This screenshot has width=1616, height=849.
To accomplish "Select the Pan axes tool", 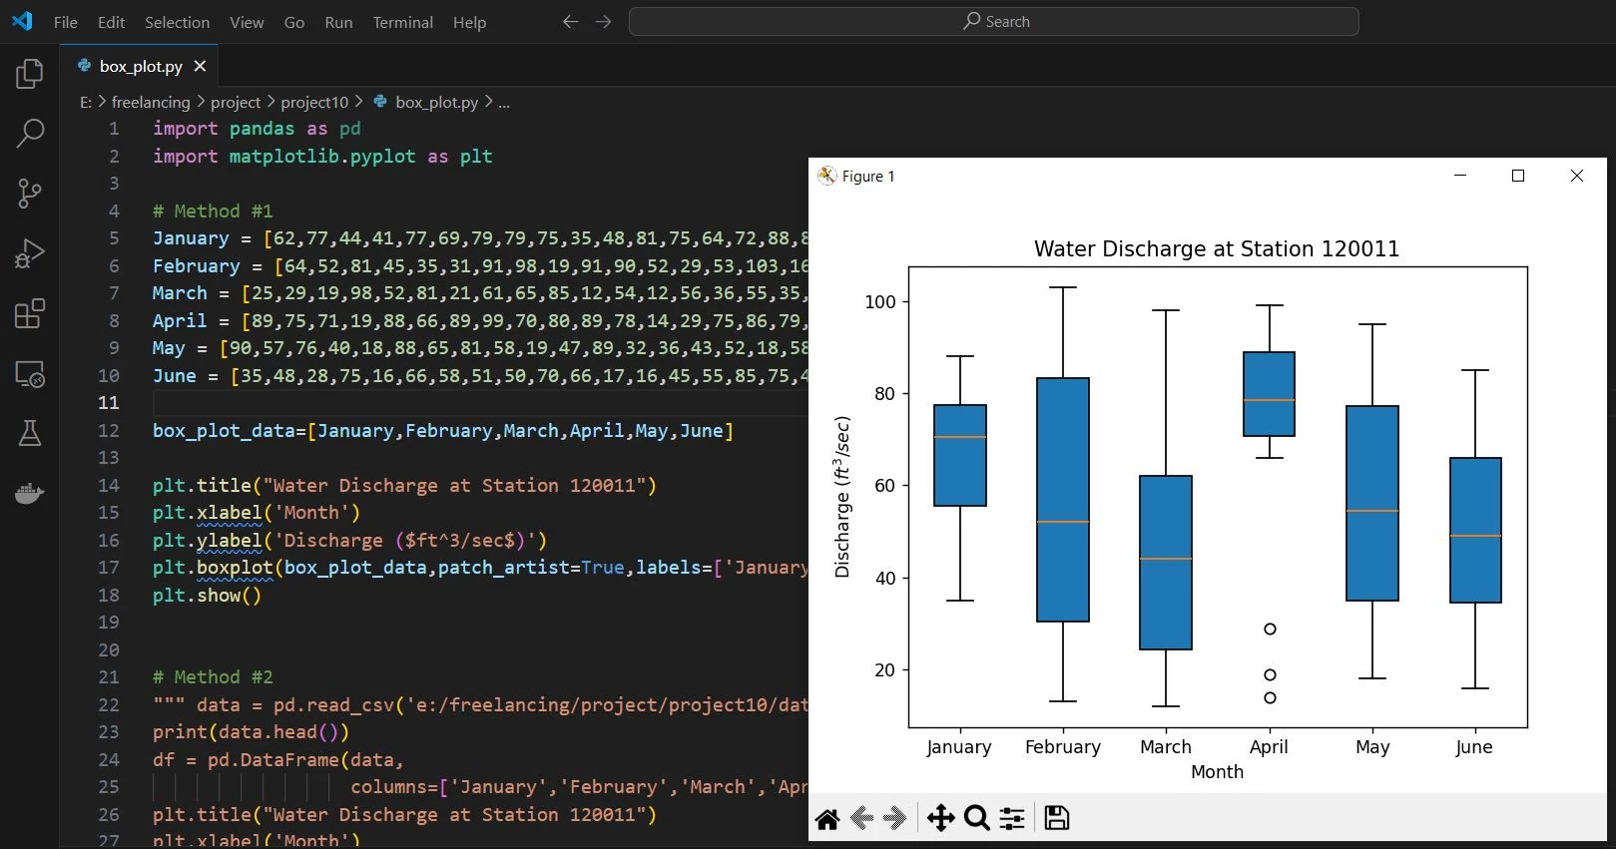I will click(x=940, y=819).
